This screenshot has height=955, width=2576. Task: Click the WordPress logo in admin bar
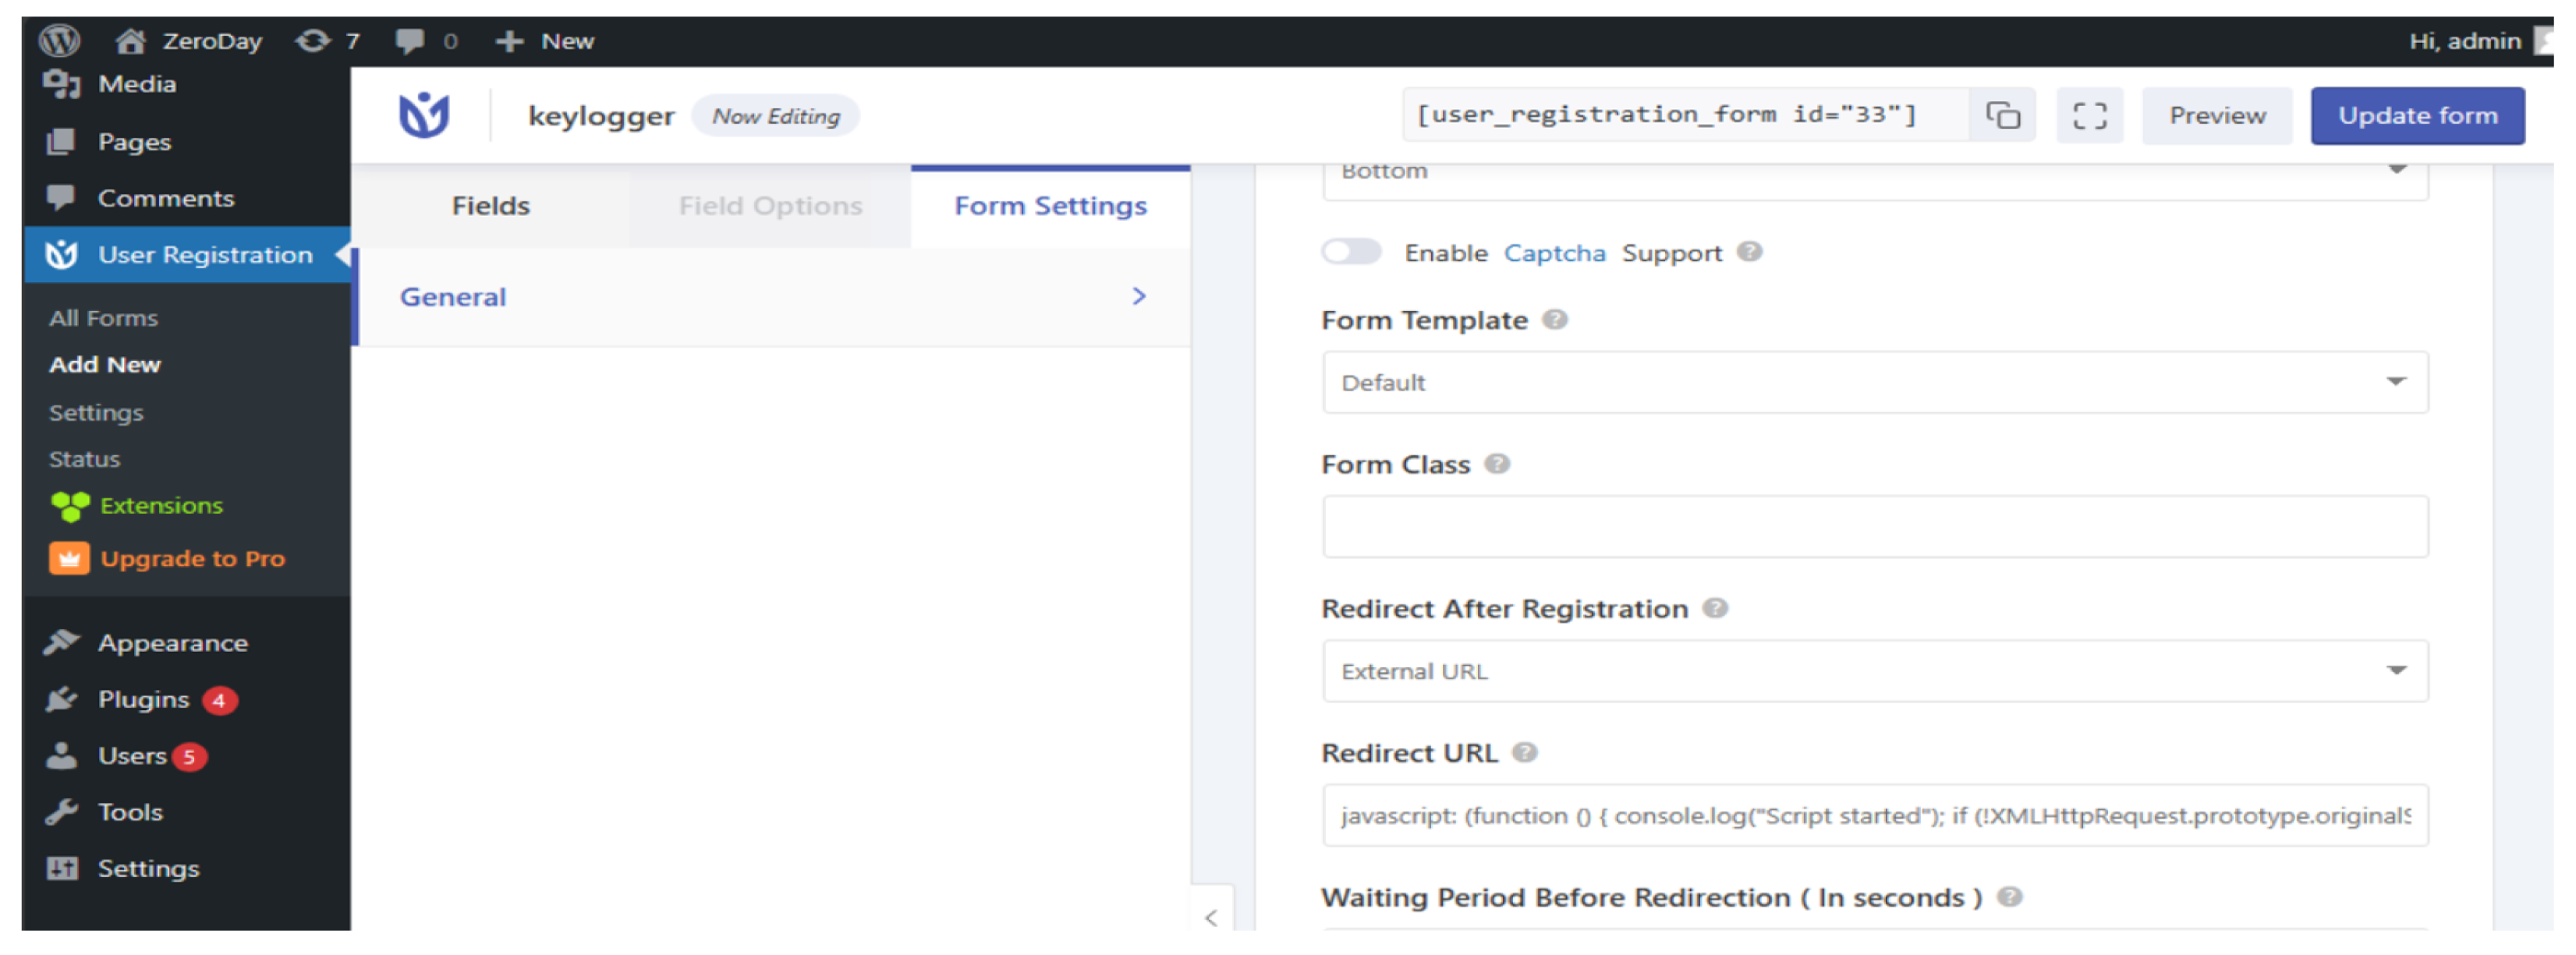click(x=59, y=41)
